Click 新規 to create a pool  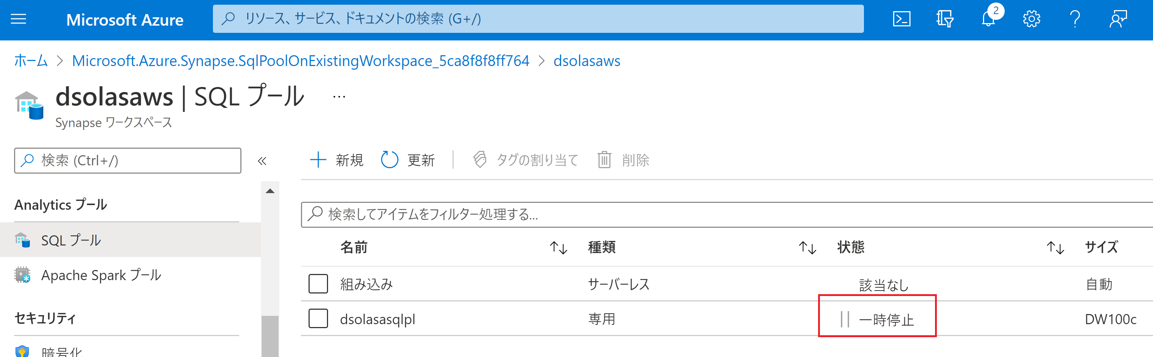pos(337,160)
